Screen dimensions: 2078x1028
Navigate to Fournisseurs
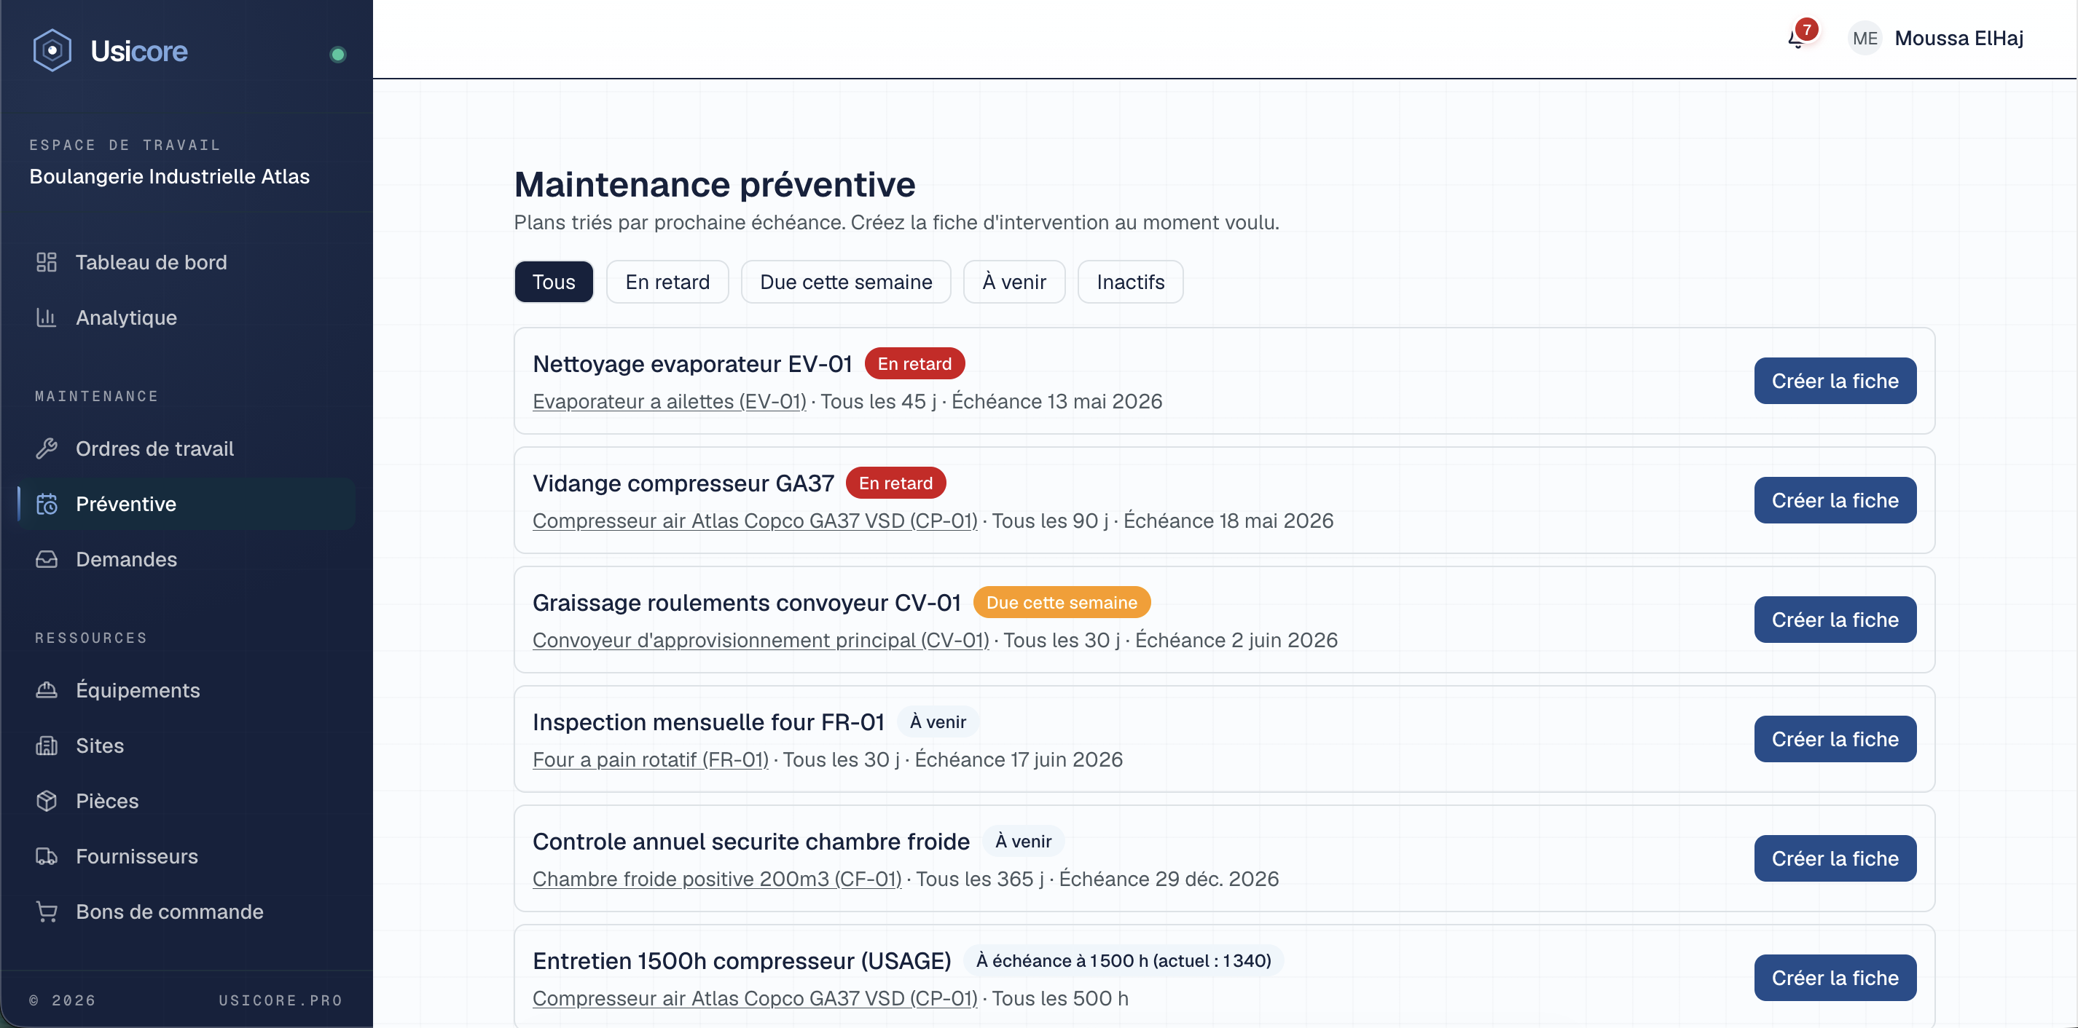pos(187,856)
